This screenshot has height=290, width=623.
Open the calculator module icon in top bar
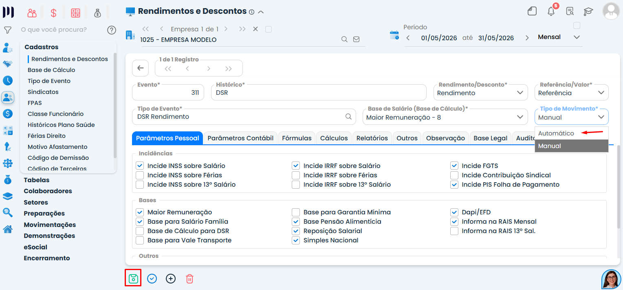pyautogui.click(x=75, y=13)
